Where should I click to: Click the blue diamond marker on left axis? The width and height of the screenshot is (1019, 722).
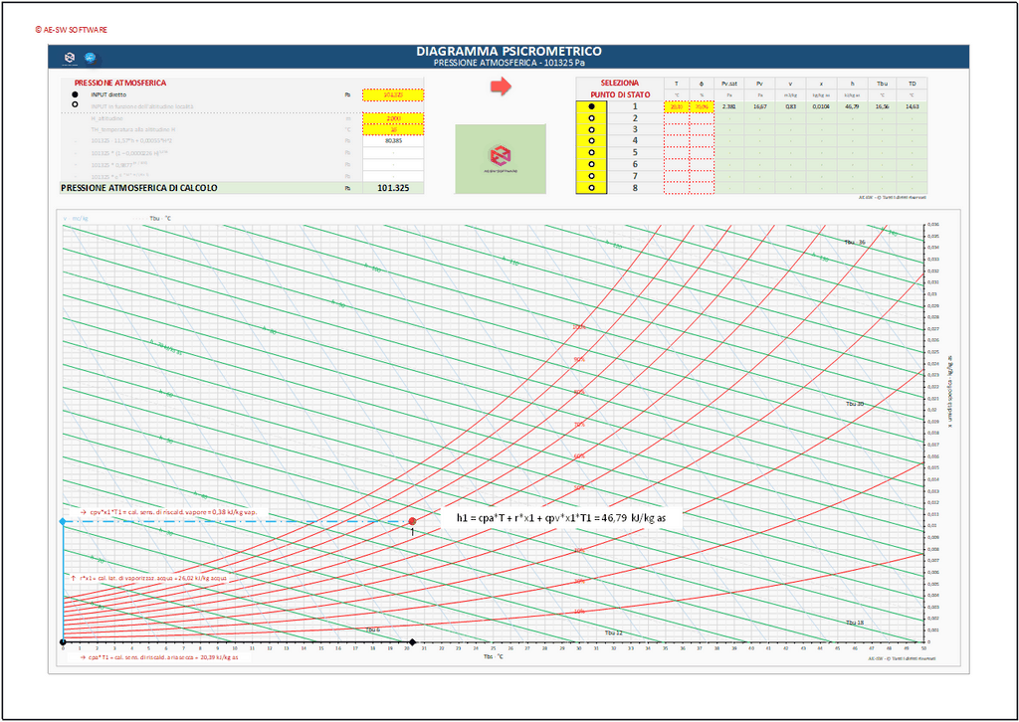pos(63,521)
